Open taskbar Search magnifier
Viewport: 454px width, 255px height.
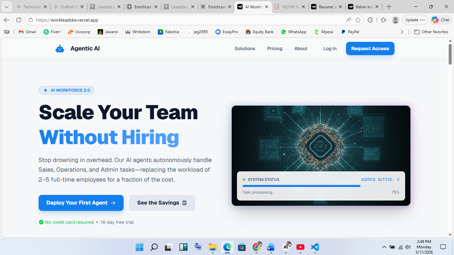coord(154,247)
